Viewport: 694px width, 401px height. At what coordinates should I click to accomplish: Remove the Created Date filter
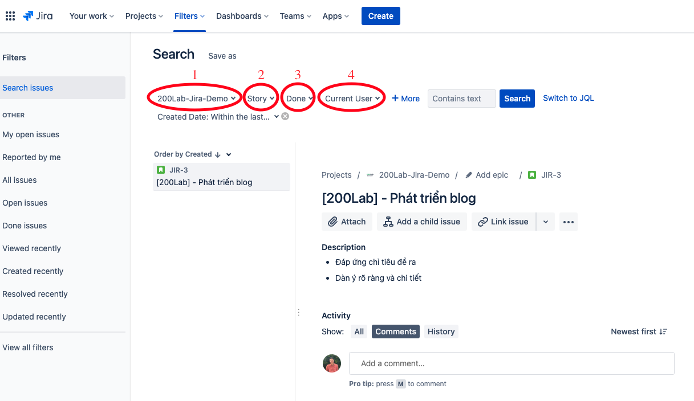coord(285,116)
